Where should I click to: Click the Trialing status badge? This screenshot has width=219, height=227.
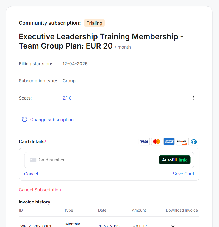pyautogui.click(x=94, y=23)
